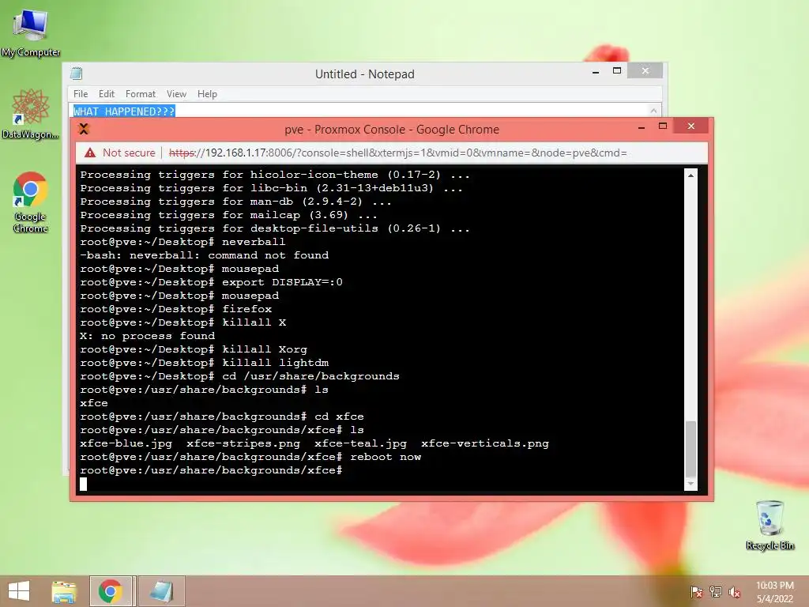The width and height of the screenshot is (809, 607).
Task: Click the Not secure warning icon
Action: [90, 153]
